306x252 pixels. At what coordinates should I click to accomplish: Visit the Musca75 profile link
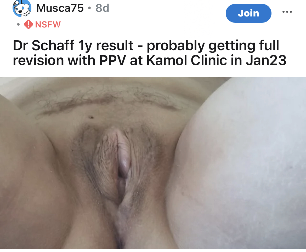pos(60,8)
